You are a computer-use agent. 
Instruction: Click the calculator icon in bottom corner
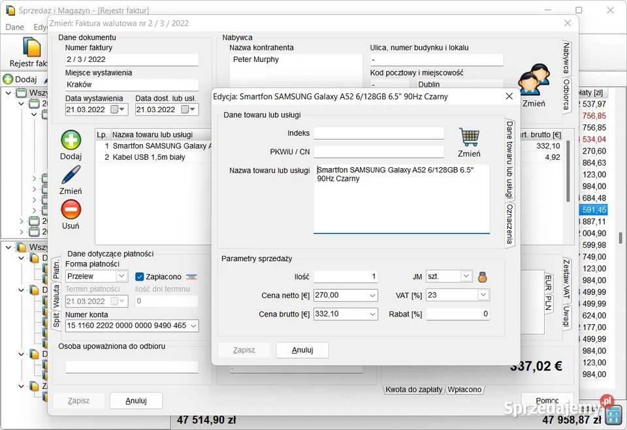click(613, 414)
